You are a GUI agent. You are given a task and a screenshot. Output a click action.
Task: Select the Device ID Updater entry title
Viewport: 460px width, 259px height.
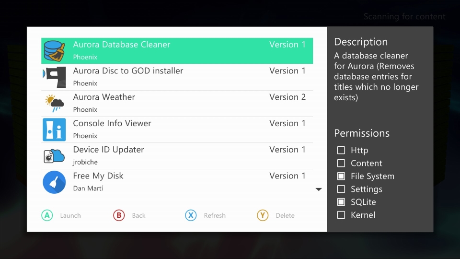[108, 150]
